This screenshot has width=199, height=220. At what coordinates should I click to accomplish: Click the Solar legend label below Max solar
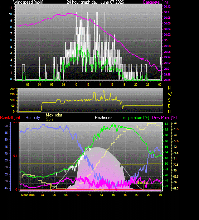tap(50, 119)
